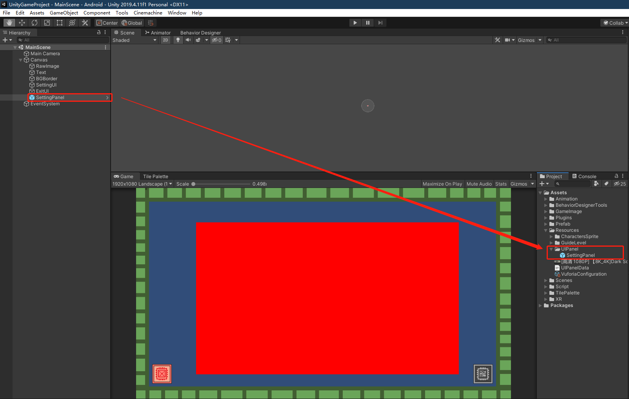The width and height of the screenshot is (629, 399).
Task: Toggle scene grid visibility icon
Action: 228,40
